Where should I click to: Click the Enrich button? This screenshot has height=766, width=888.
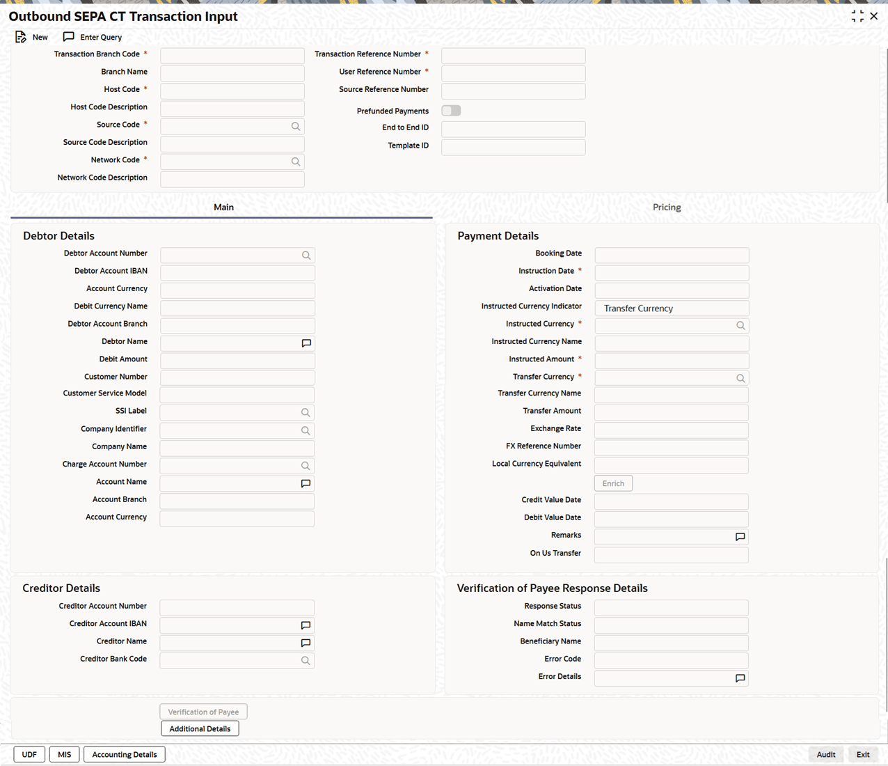tap(613, 483)
